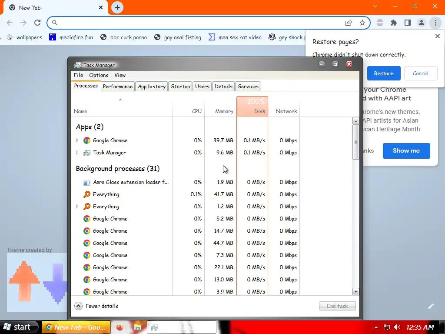Open the Windows start button
The width and height of the screenshot is (445, 334).
(19, 327)
